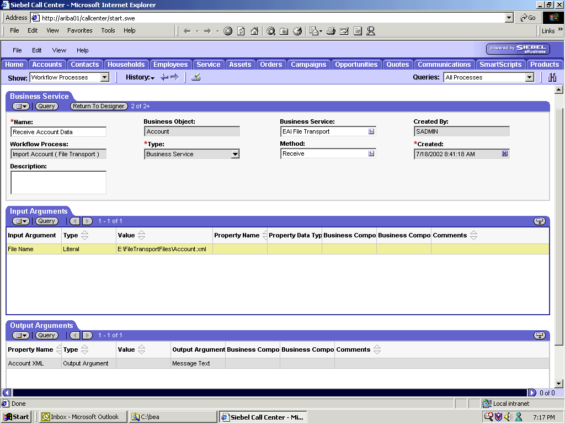Open the pick icon for Method field
Viewport: 565px width, 424px height.
(372, 154)
